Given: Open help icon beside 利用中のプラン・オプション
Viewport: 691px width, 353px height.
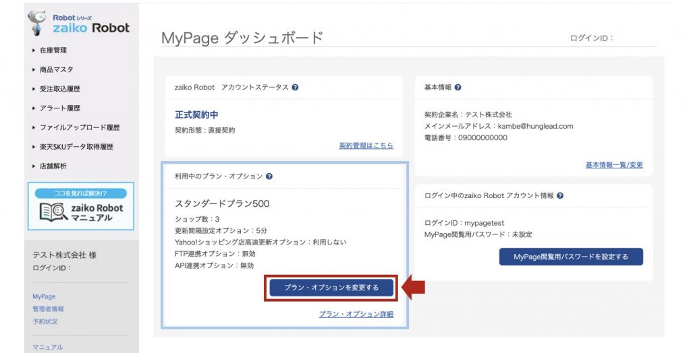Looking at the screenshot, I should click(x=269, y=176).
